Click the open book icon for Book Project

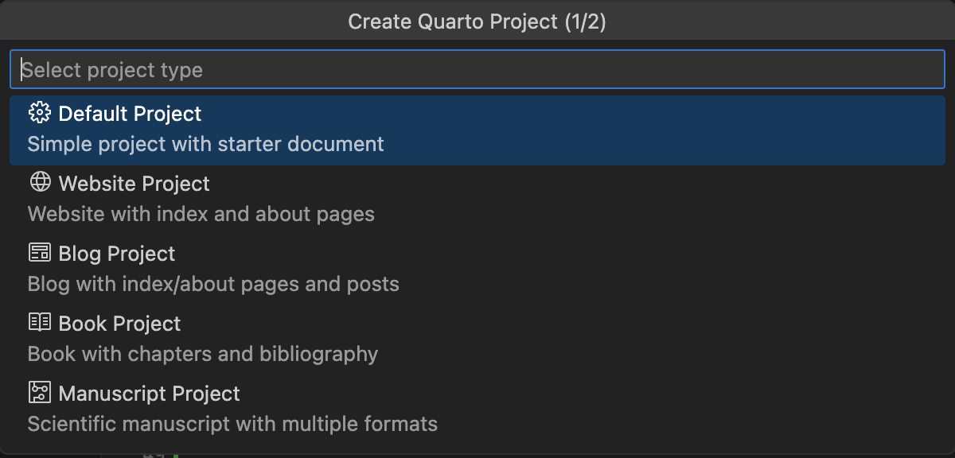pos(39,323)
